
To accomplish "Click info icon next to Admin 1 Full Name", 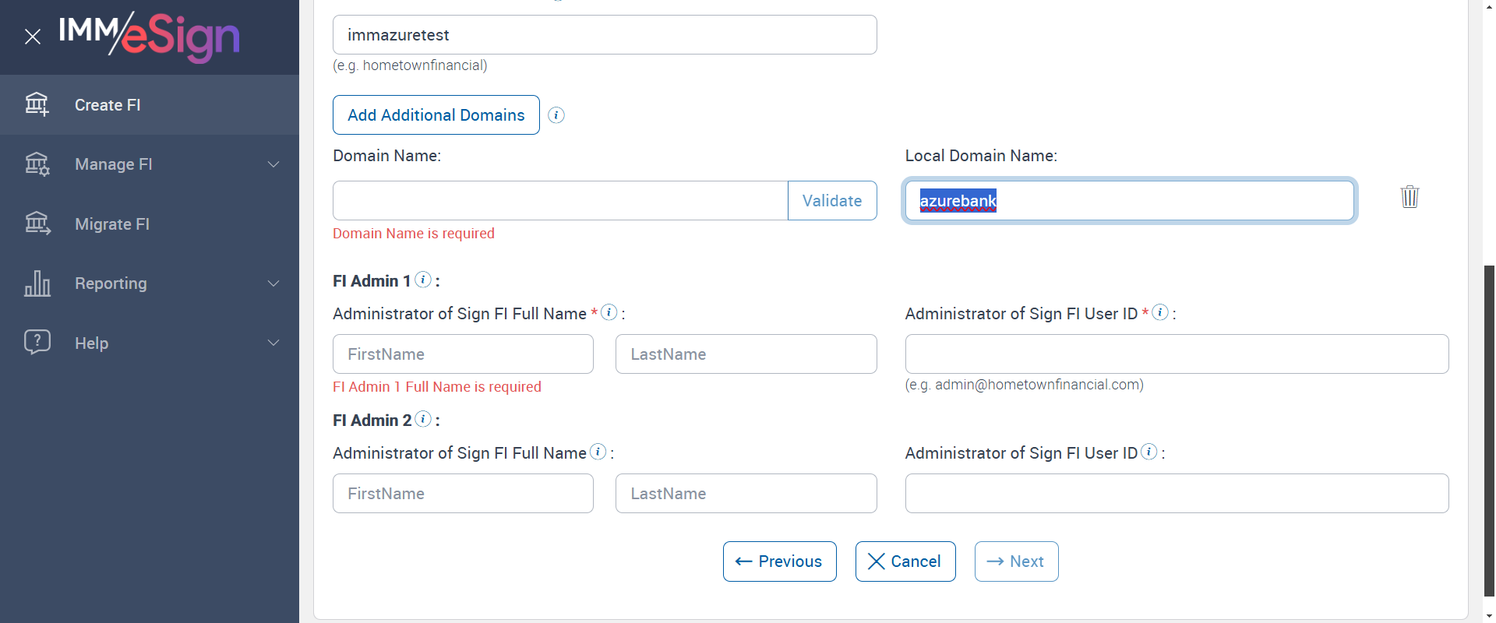I will tap(609, 312).
